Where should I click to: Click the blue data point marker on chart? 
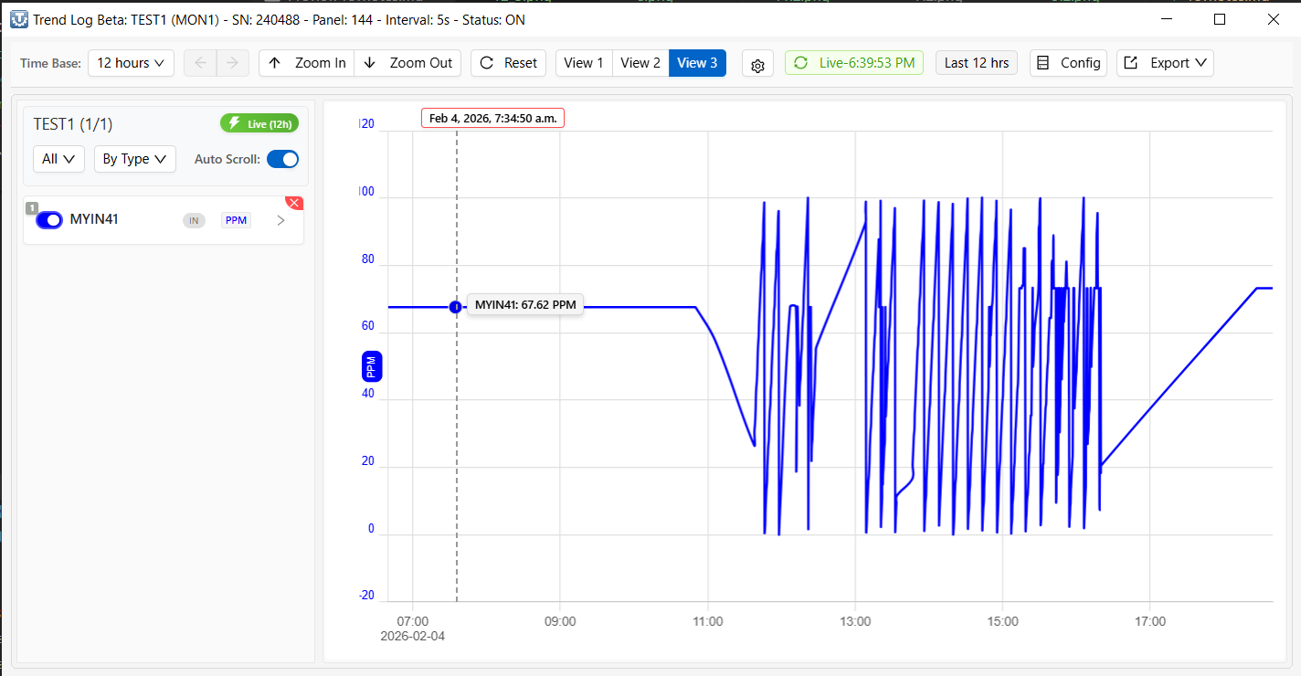coord(456,307)
